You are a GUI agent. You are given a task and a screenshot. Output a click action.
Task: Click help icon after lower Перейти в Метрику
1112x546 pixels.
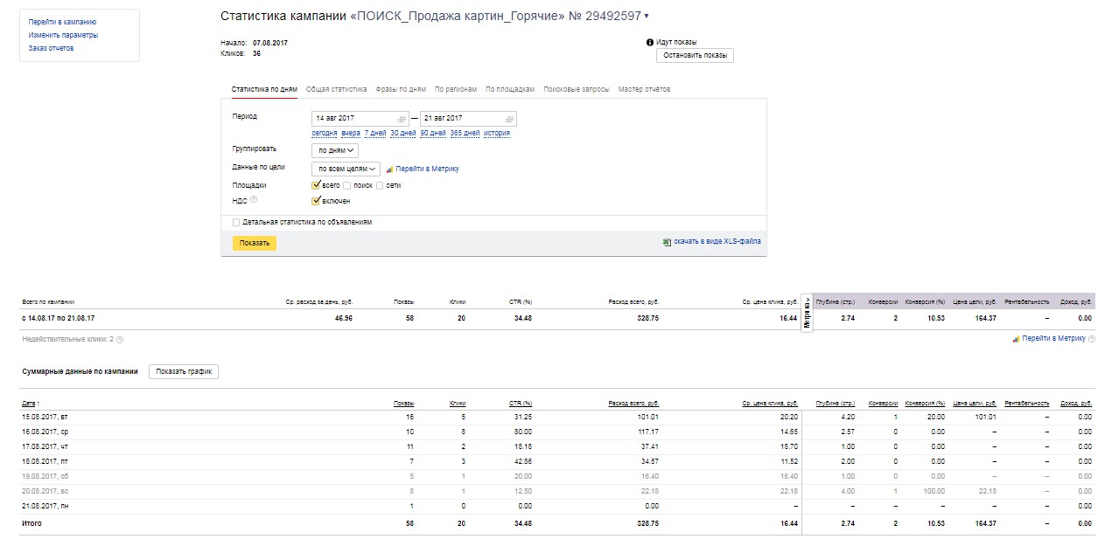tap(1090, 339)
